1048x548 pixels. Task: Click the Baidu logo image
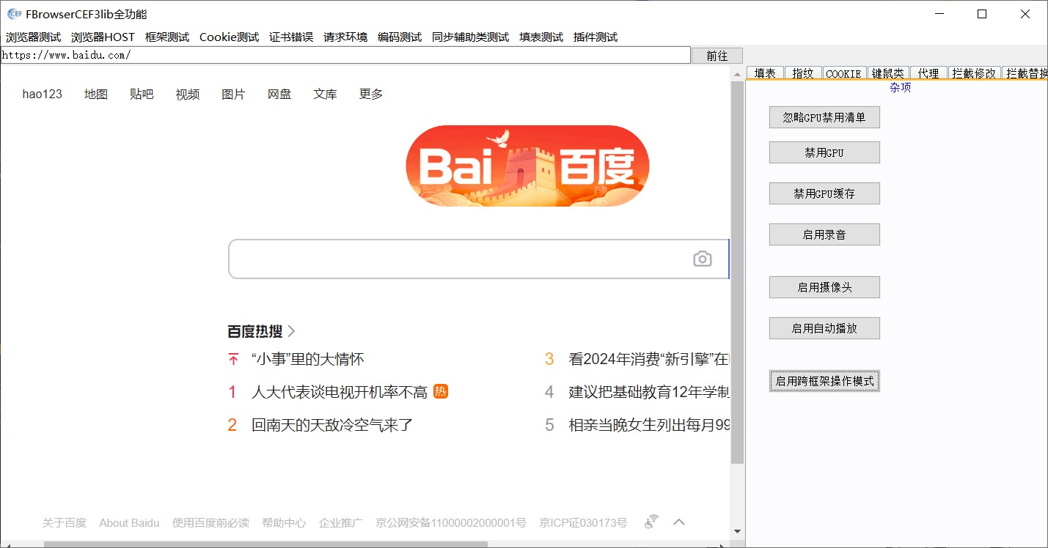pos(527,166)
